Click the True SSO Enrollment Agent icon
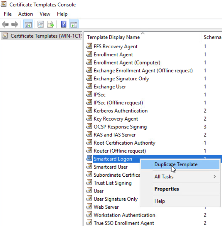This screenshot has width=222, height=226. [x=89, y=223]
